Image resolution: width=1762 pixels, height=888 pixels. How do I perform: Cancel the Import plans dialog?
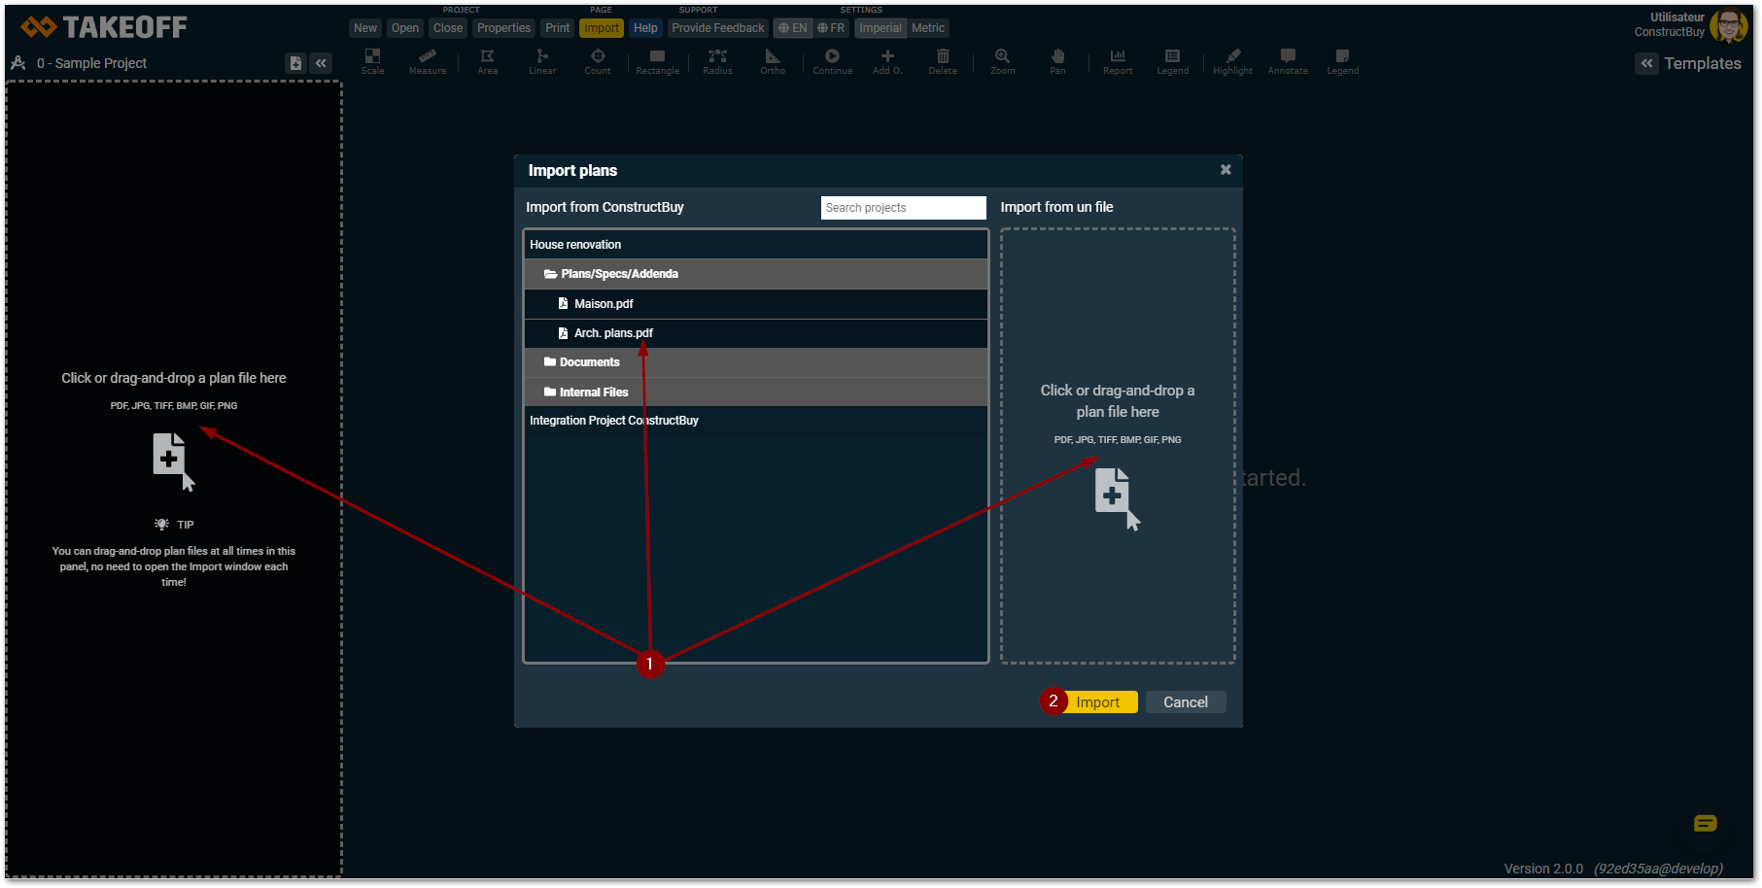pyautogui.click(x=1185, y=702)
